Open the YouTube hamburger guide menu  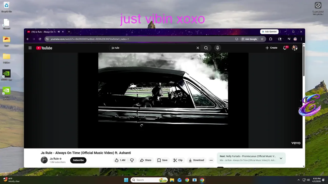[x=30, y=48]
